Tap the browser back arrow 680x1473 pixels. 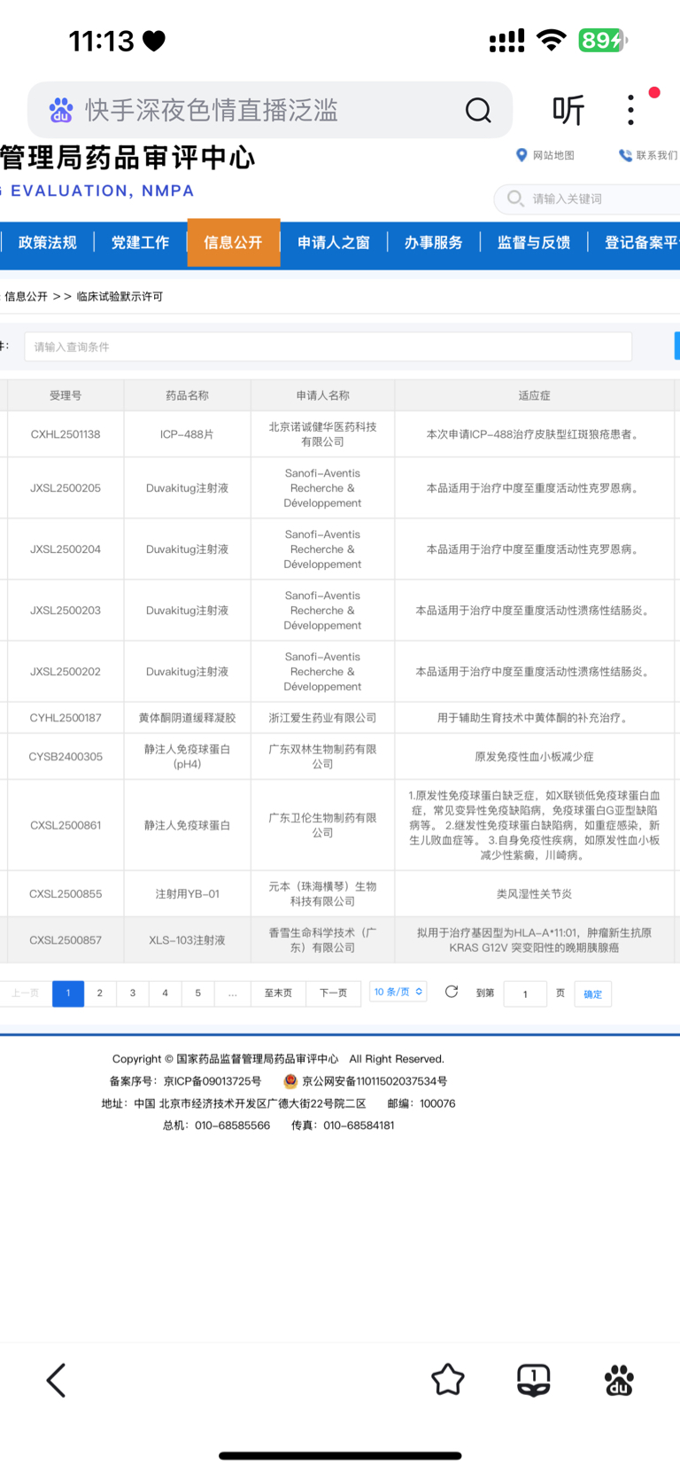point(56,1380)
